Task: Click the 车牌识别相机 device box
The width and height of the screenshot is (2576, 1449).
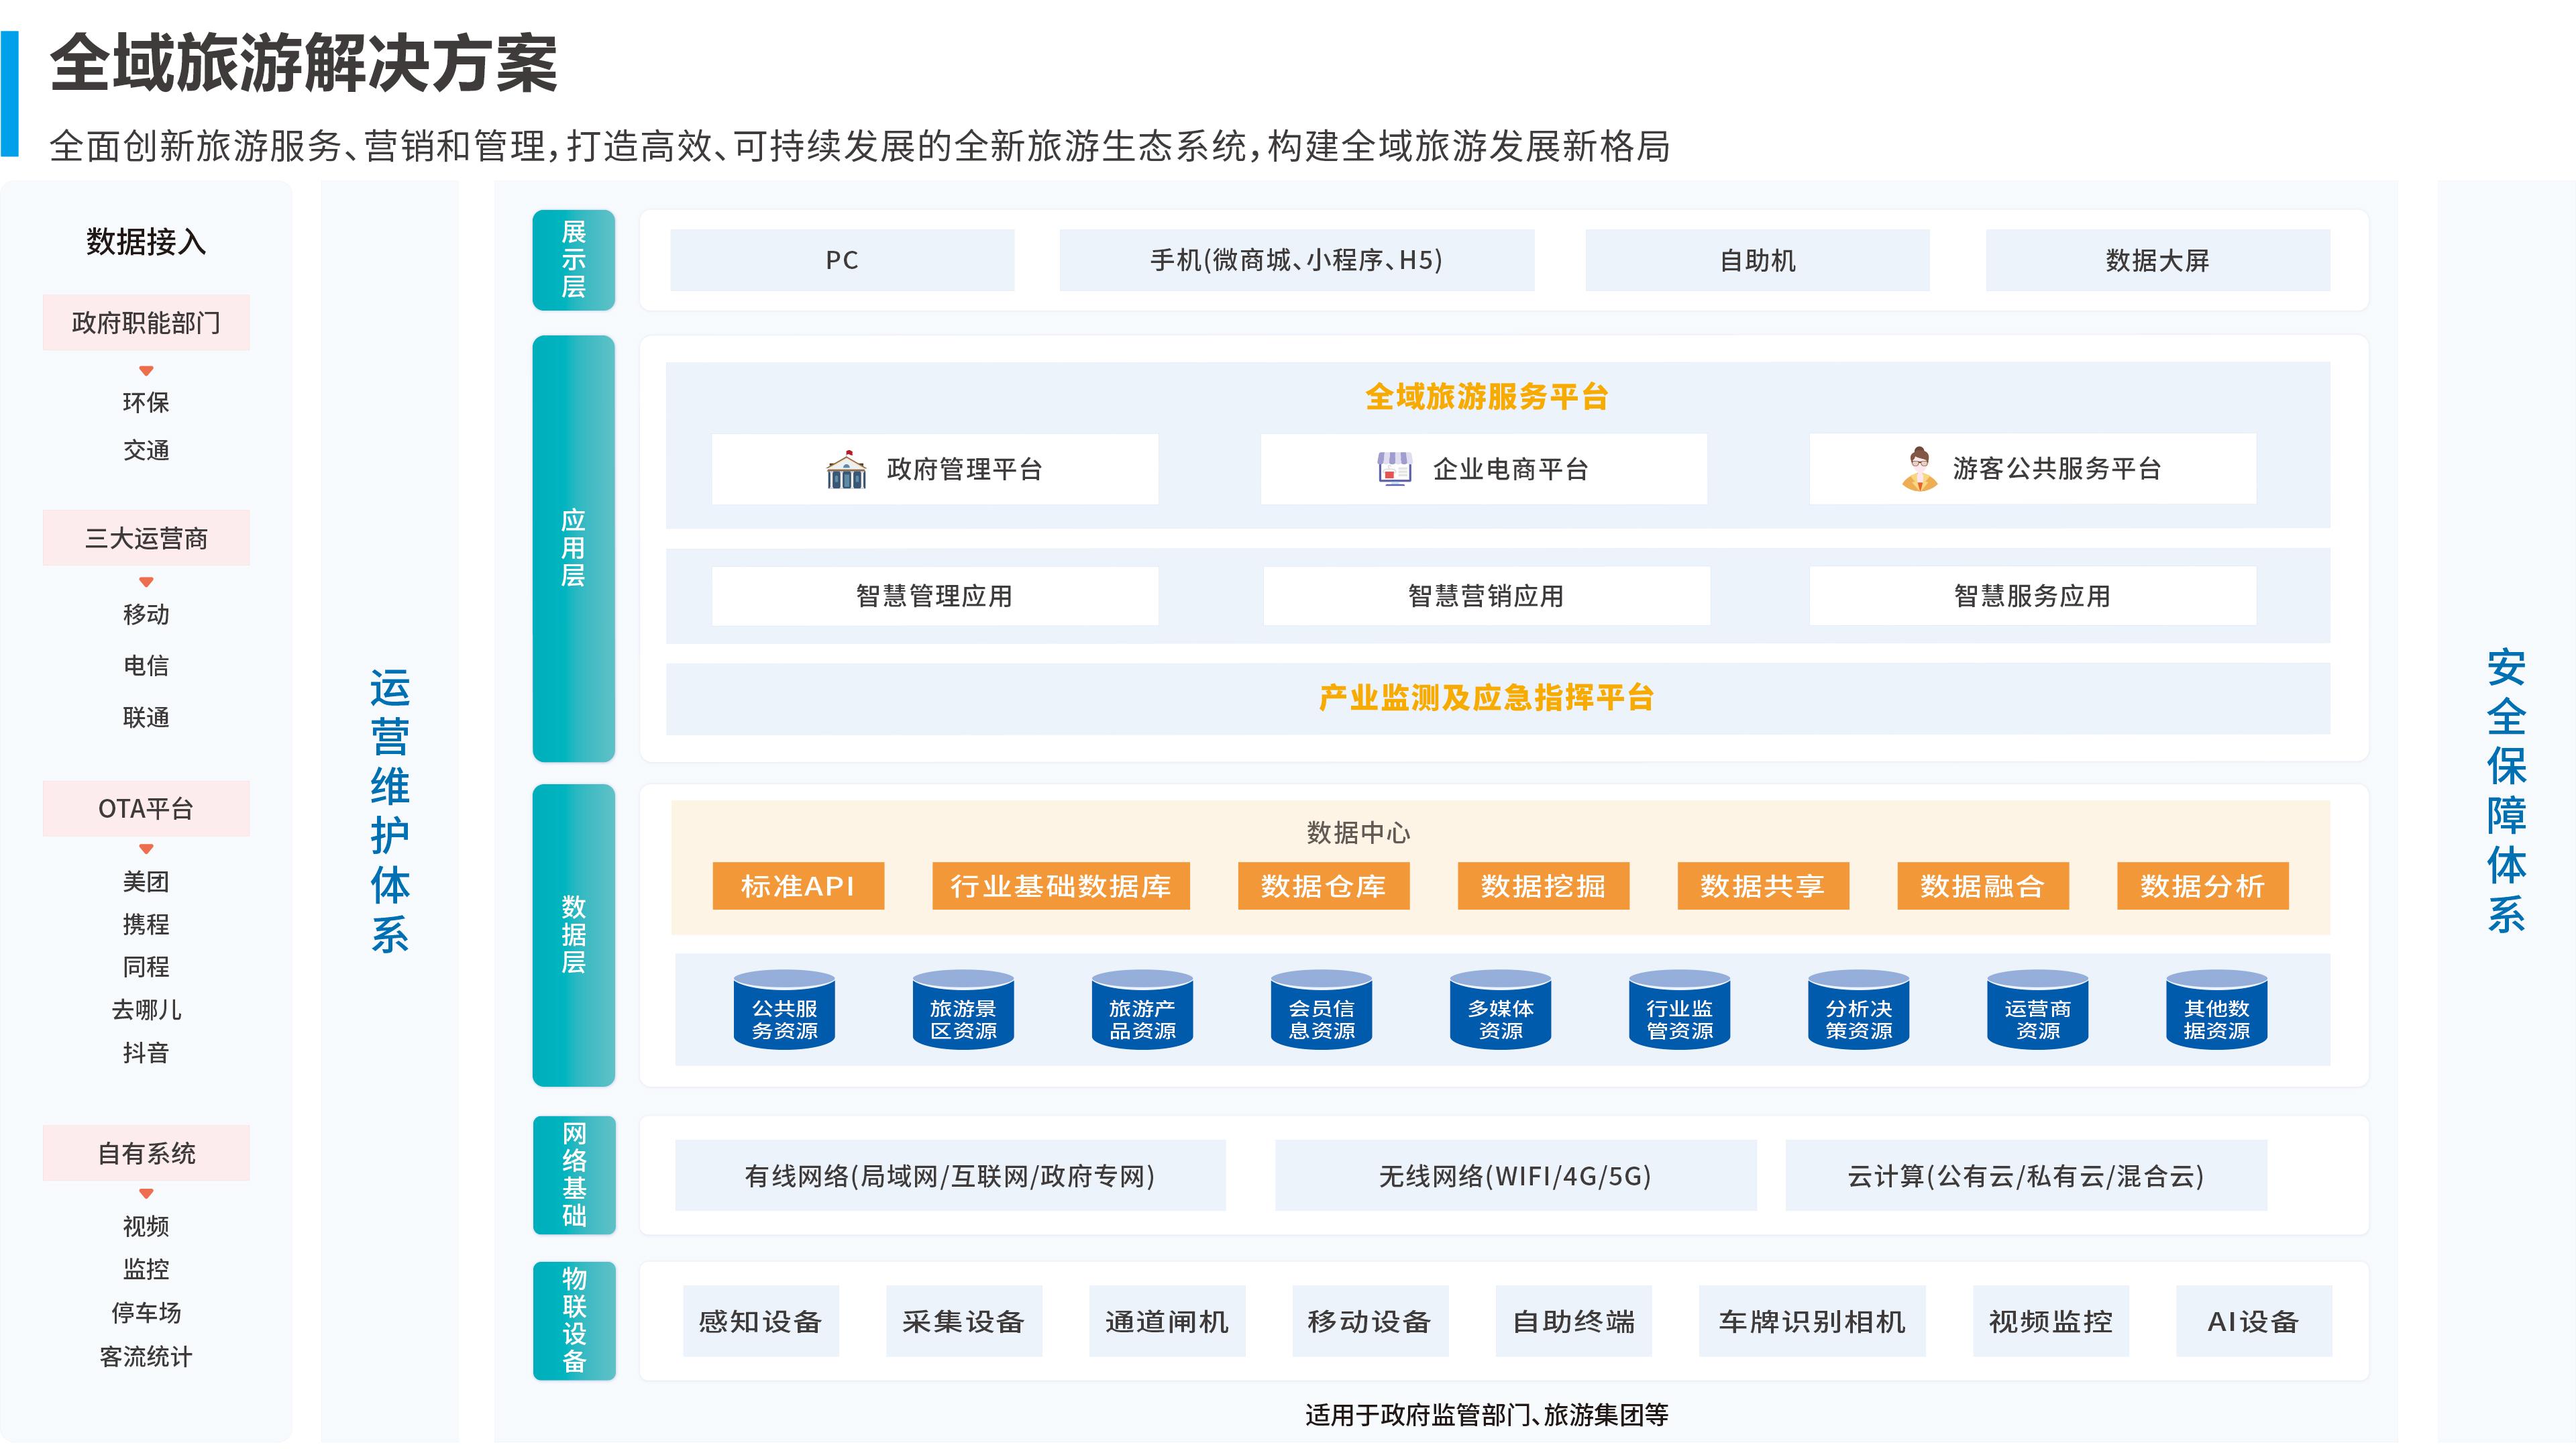Action: tap(1811, 1322)
